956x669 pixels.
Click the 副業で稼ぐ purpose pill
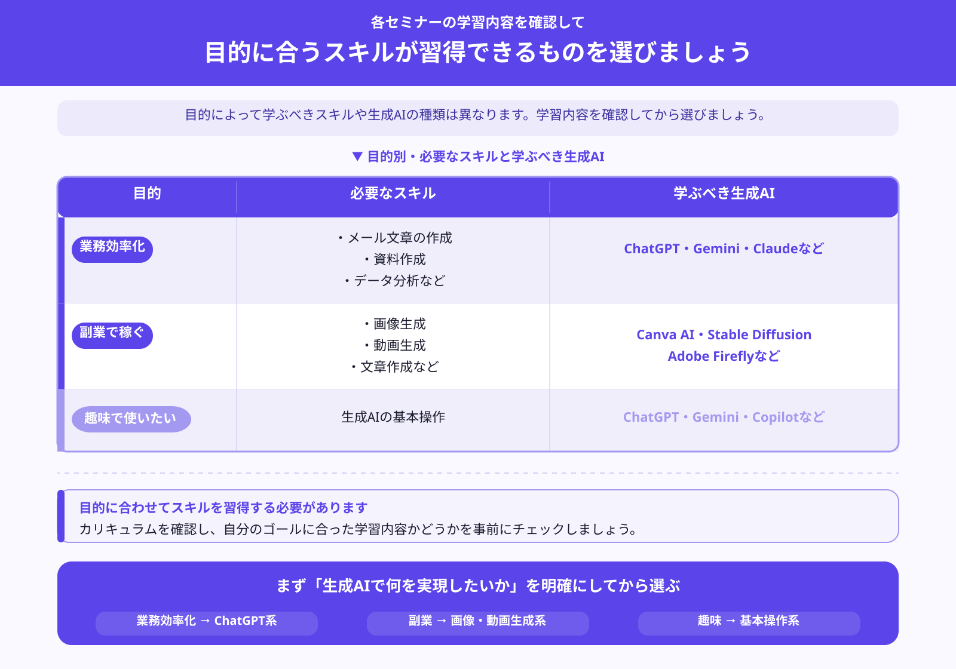(112, 335)
